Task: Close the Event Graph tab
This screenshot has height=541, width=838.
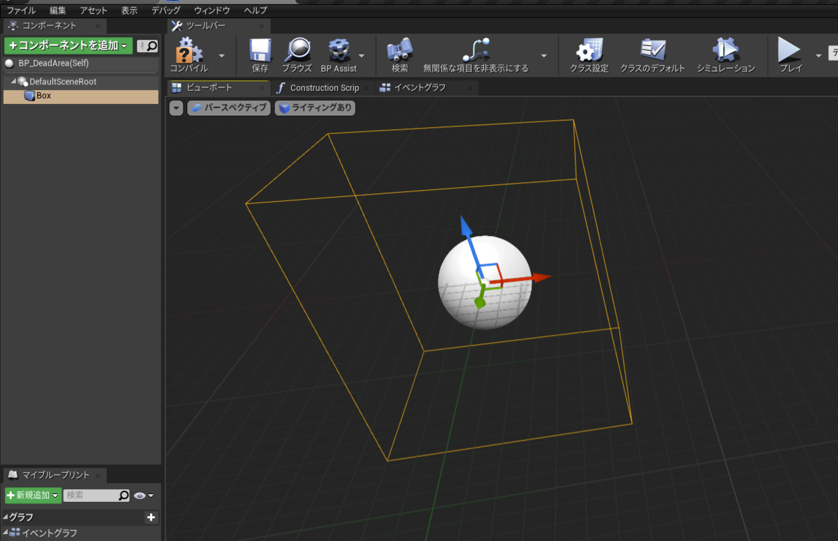Action: (469, 88)
